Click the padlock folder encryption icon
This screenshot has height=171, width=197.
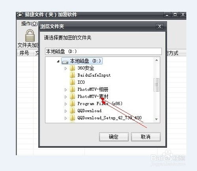point(30,36)
